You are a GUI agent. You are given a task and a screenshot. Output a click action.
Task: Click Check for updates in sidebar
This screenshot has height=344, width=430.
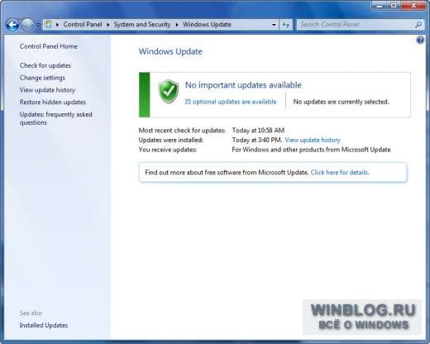point(45,65)
